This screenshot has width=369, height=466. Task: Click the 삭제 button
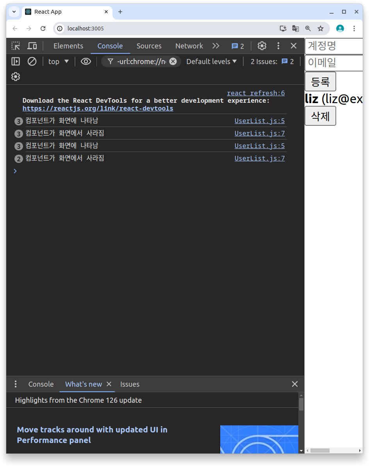click(320, 116)
